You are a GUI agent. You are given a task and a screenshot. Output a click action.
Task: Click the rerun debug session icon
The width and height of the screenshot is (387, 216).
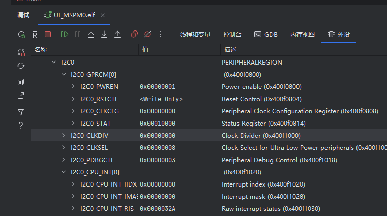tap(21, 34)
